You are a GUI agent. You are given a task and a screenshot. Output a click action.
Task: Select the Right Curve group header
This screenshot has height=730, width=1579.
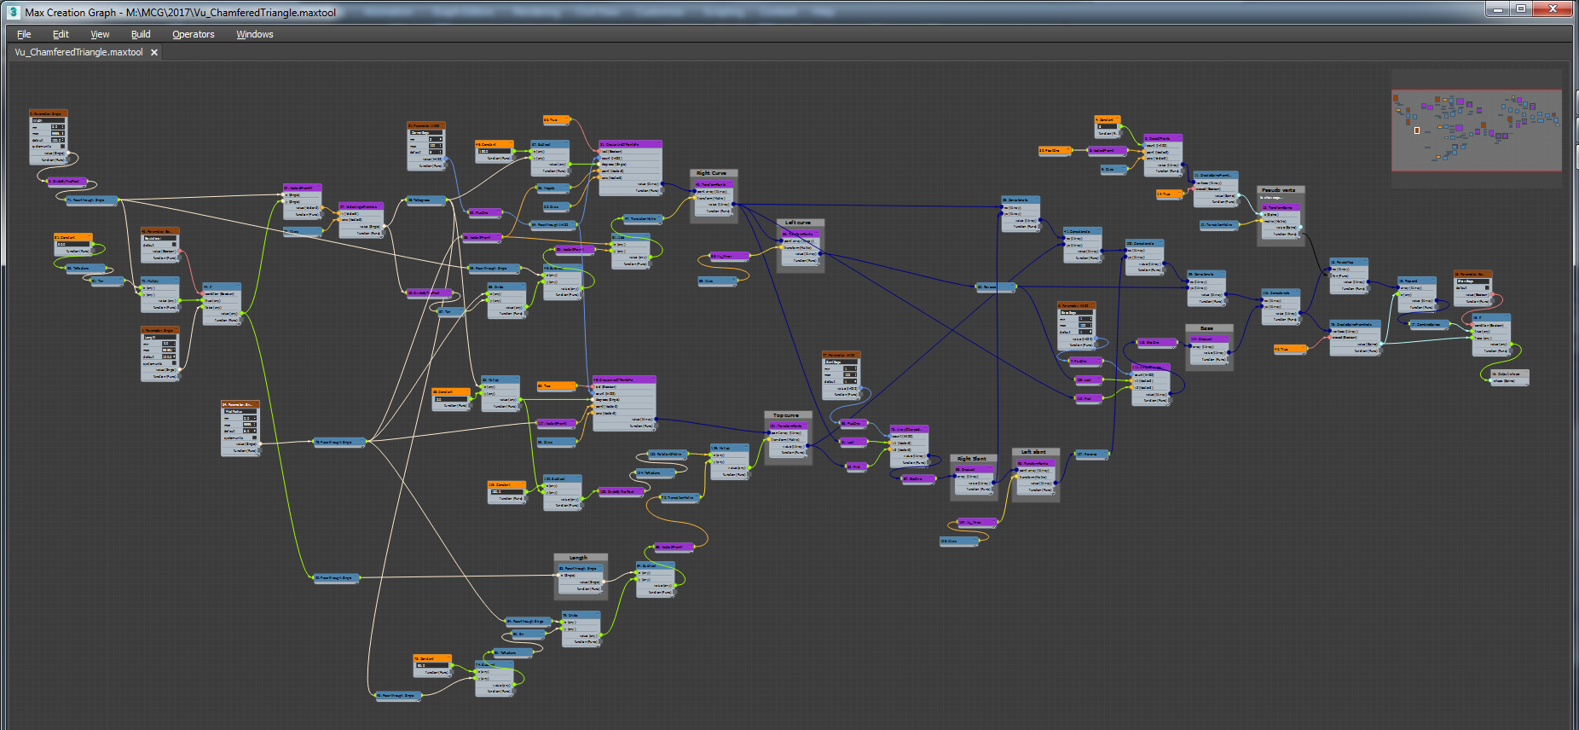713,173
